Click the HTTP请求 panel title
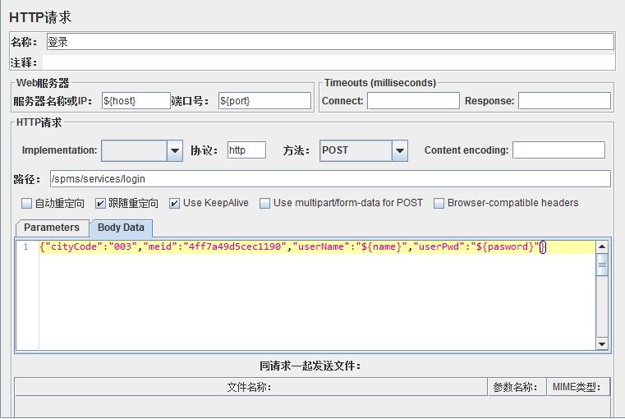The width and height of the screenshot is (625, 419). 40,17
